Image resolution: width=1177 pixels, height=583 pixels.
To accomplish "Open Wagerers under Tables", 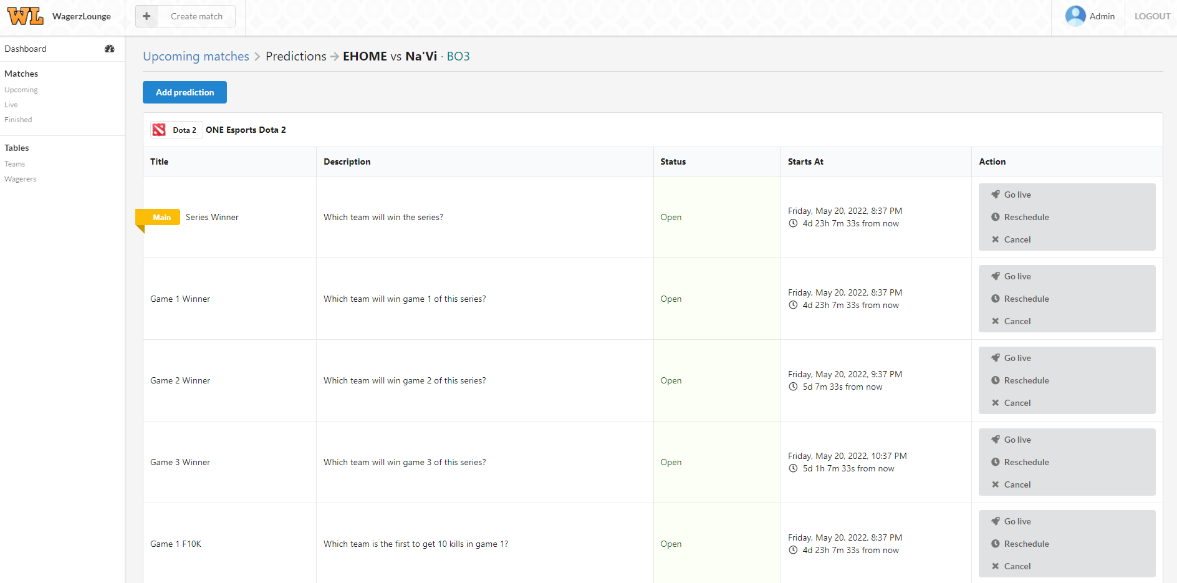I will (x=20, y=178).
